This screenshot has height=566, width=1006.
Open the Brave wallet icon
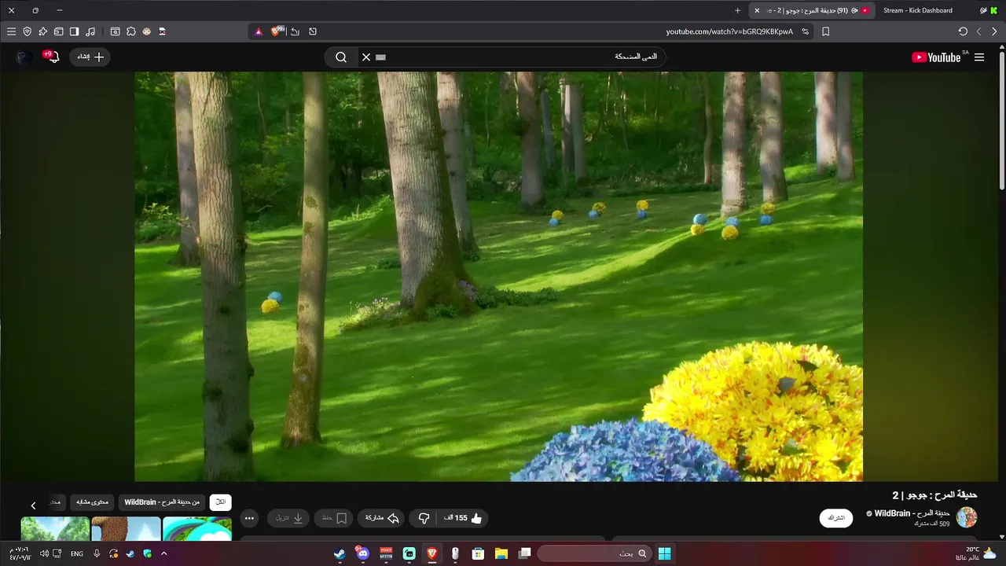(58, 31)
